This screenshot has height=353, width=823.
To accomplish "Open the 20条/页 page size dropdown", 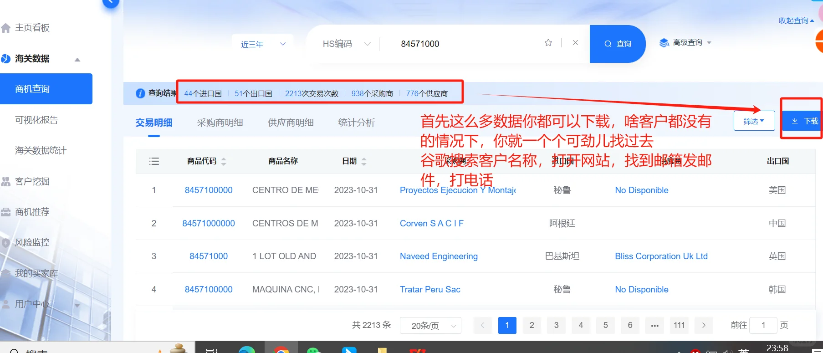I will tap(430, 325).
